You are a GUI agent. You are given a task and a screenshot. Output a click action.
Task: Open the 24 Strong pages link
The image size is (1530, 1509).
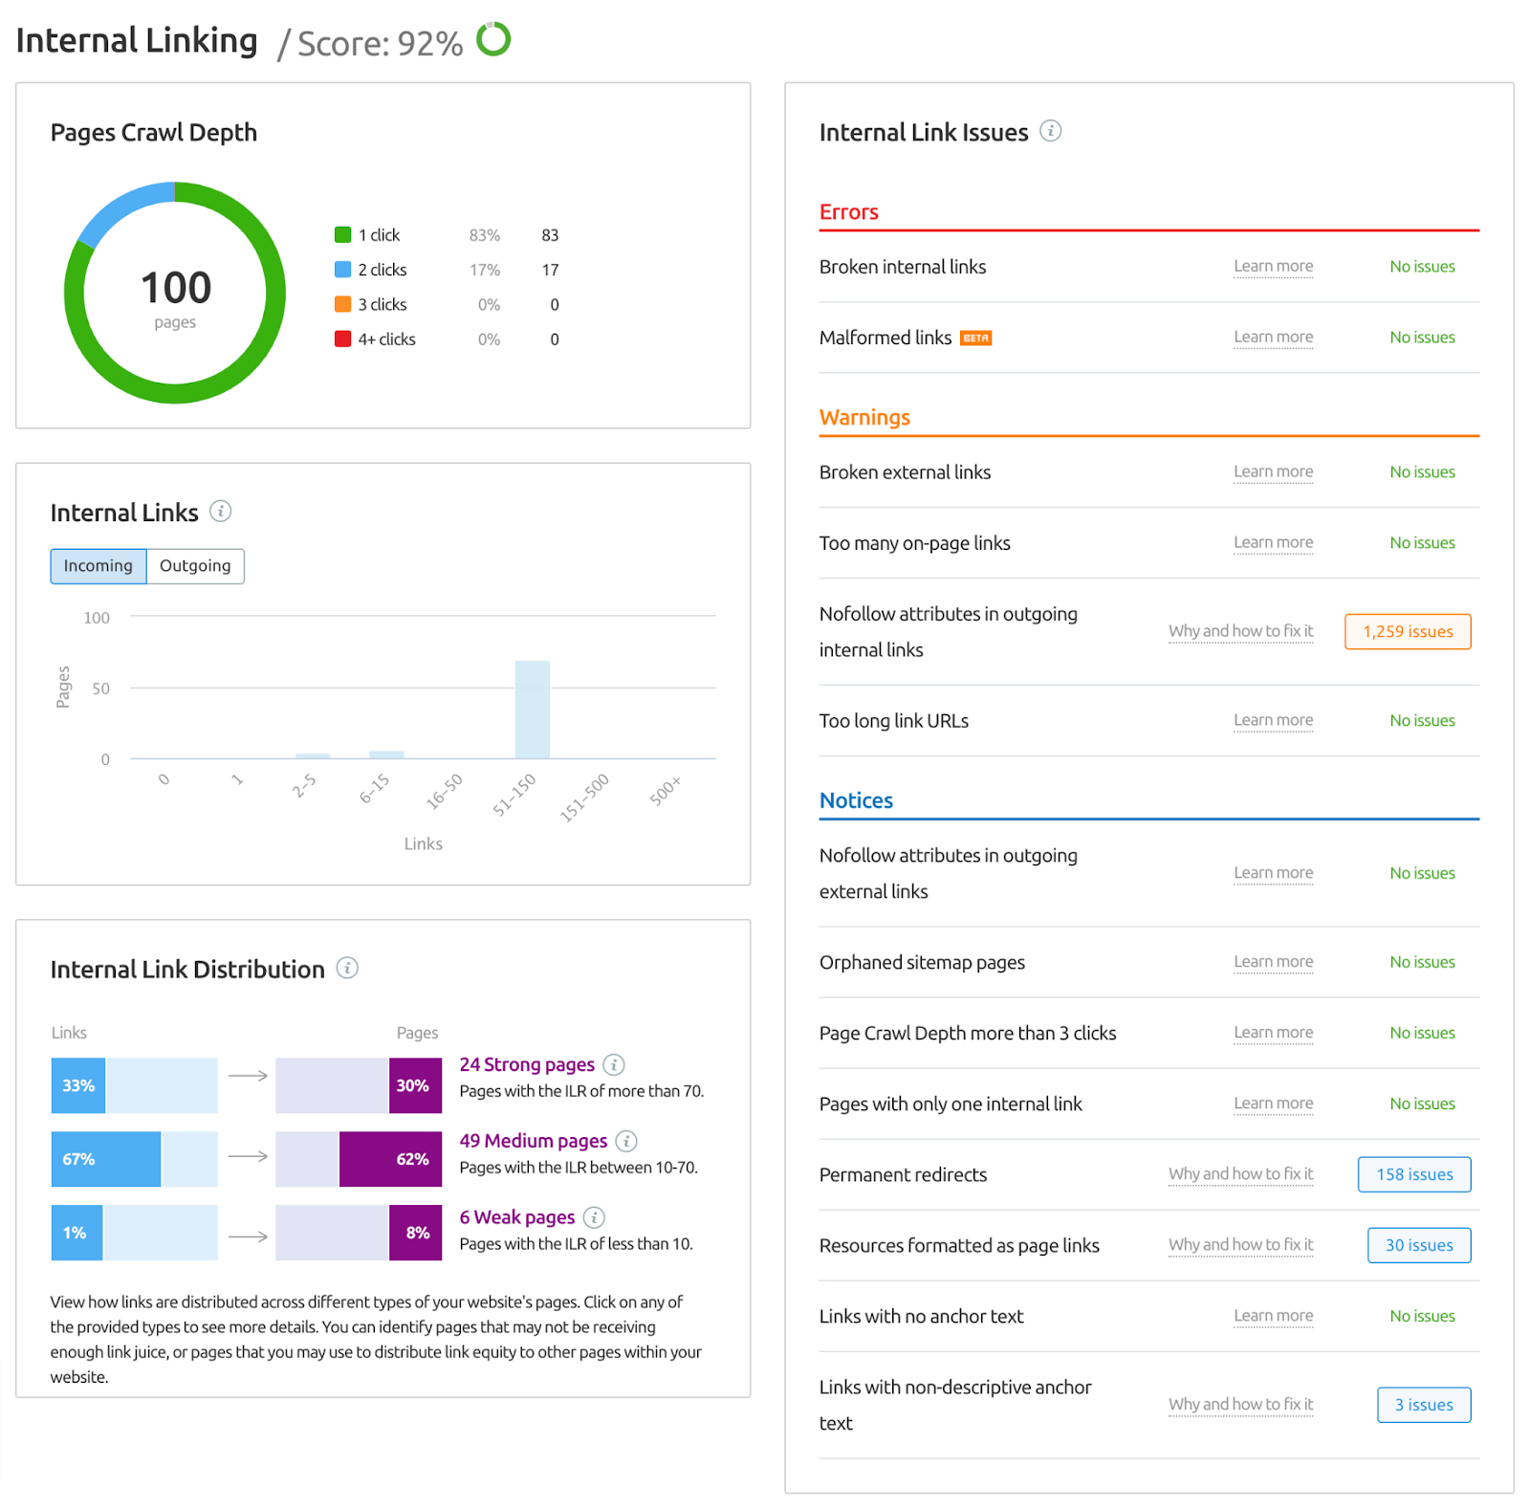point(527,1064)
